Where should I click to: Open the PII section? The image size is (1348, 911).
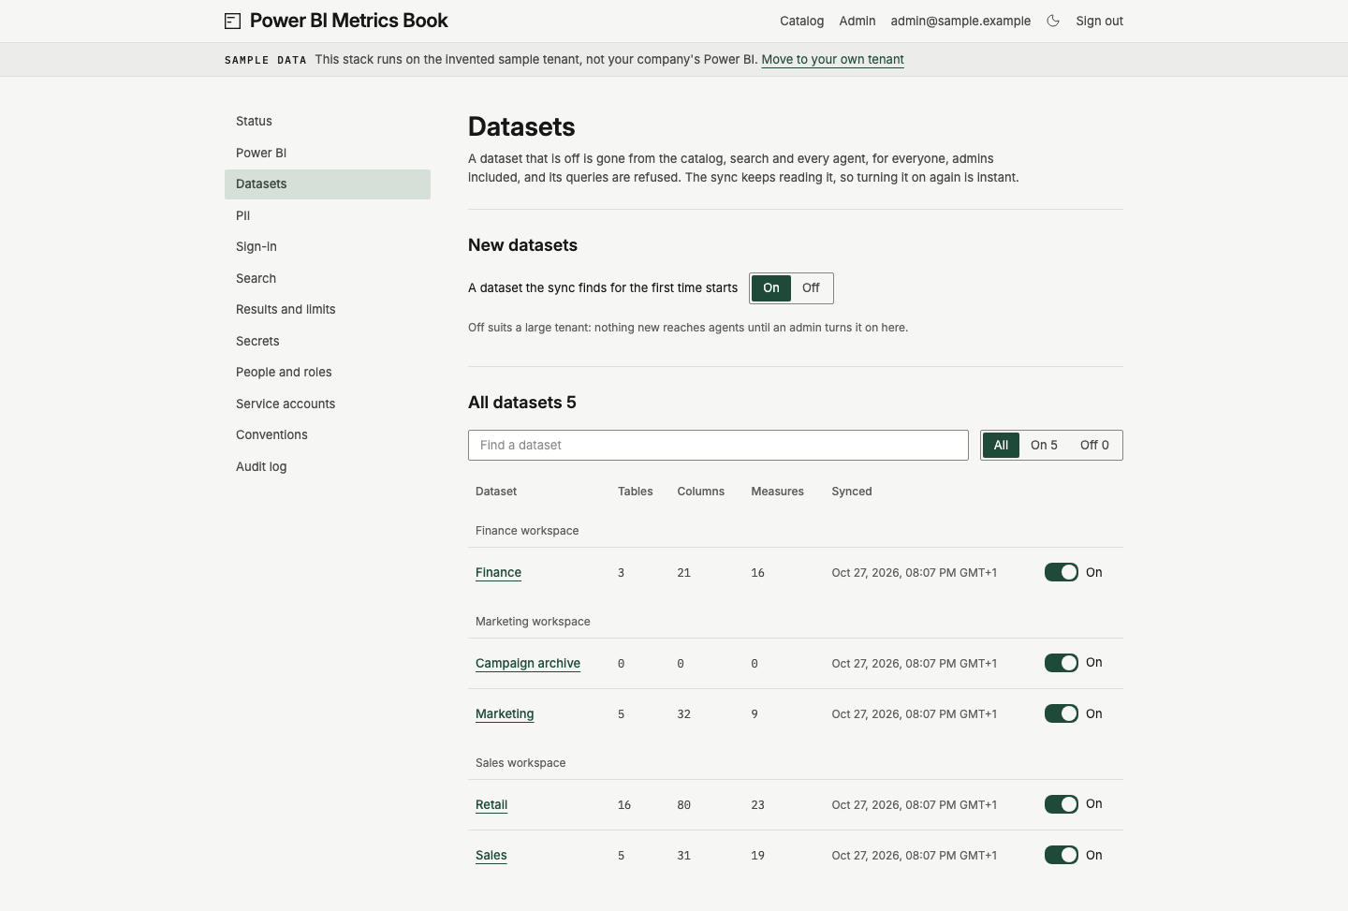coord(328,216)
